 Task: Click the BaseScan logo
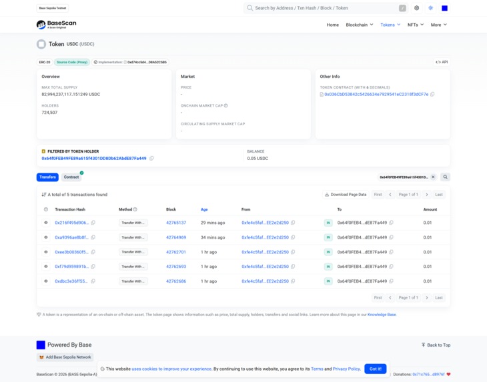click(x=56, y=25)
